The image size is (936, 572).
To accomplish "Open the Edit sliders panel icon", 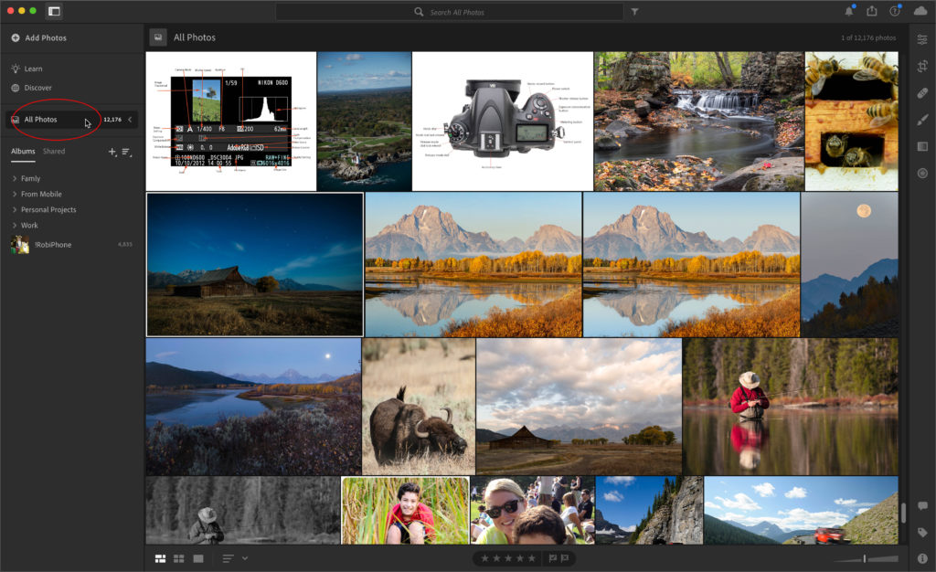I will coord(922,38).
